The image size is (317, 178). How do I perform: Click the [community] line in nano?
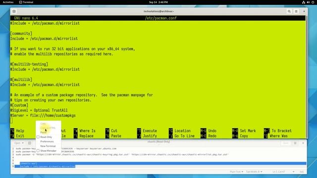click(x=21, y=34)
